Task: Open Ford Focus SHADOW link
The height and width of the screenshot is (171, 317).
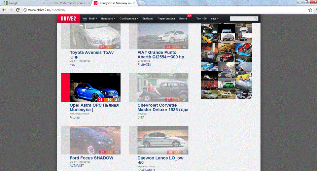Action: pos(91,158)
